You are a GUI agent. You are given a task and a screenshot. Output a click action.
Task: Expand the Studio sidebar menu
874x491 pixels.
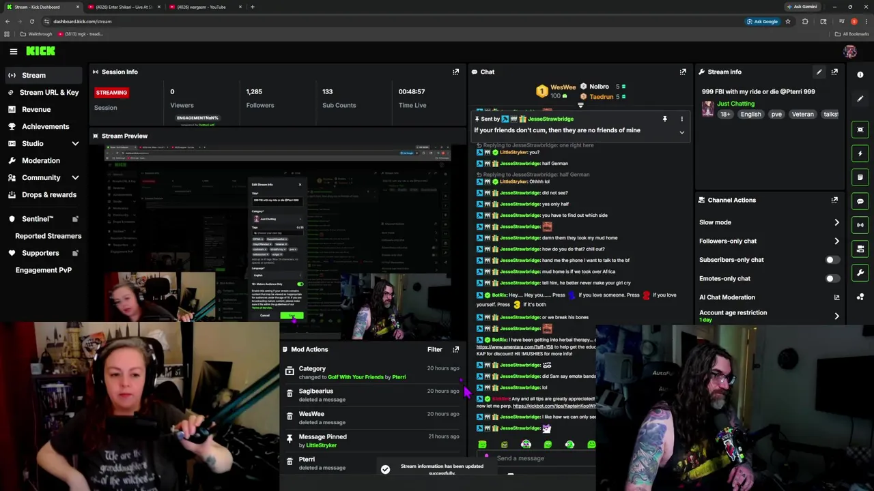[75, 143]
